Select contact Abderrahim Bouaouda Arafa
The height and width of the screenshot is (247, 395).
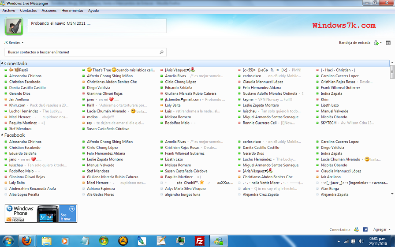point(33,188)
